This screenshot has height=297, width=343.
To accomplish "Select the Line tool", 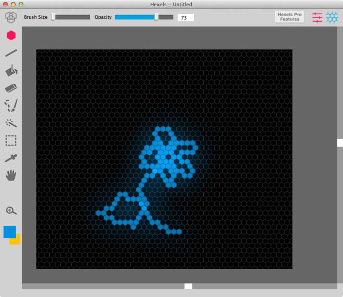I will click(11, 53).
